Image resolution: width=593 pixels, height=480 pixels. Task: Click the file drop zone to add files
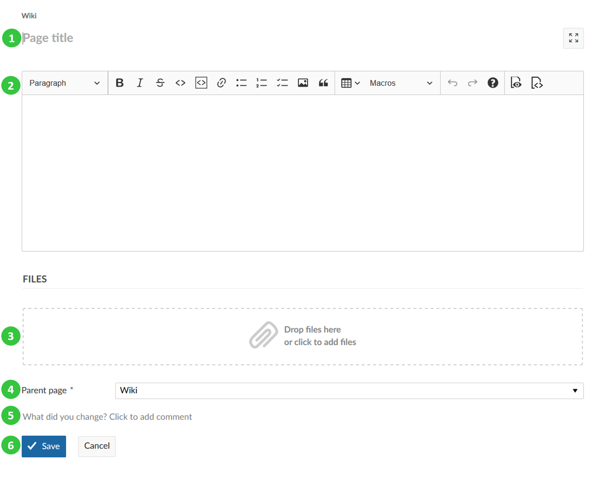pos(302,336)
